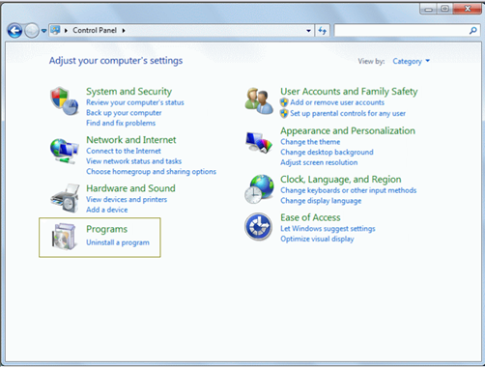Image resolution: width=485 pixels, height=368 pixels.
Task: Open the View by Category dropdown
Action: point(411,61)
